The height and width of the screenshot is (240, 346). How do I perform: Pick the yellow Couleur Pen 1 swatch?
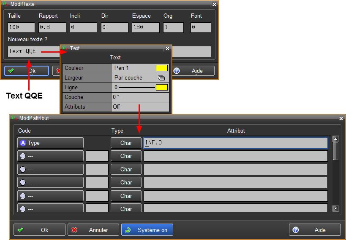(x=161, y=68)
